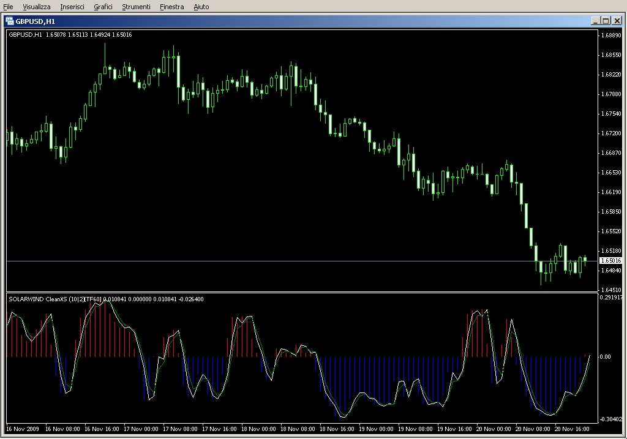The image size is (627, 439).
Task: Open the File menu
Action: click(8, 7)
